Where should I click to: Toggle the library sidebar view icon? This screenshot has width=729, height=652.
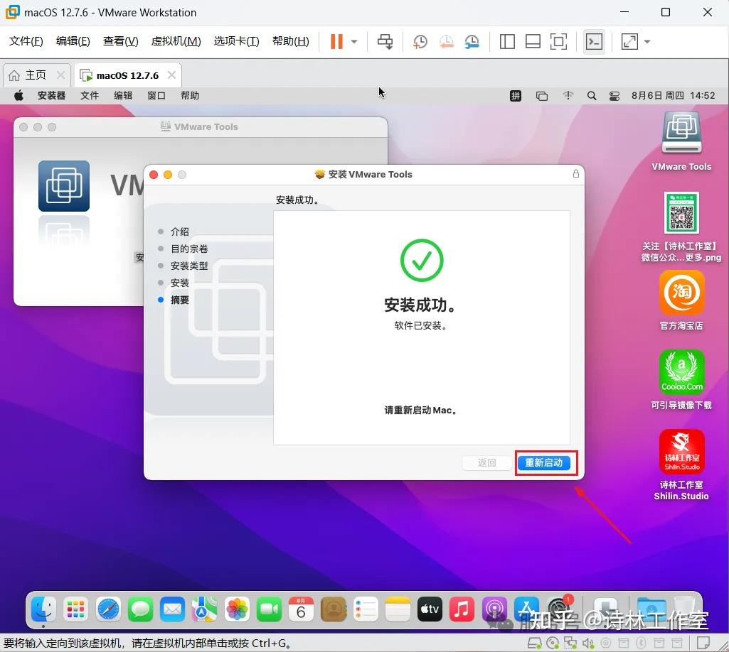click(507, 41)
